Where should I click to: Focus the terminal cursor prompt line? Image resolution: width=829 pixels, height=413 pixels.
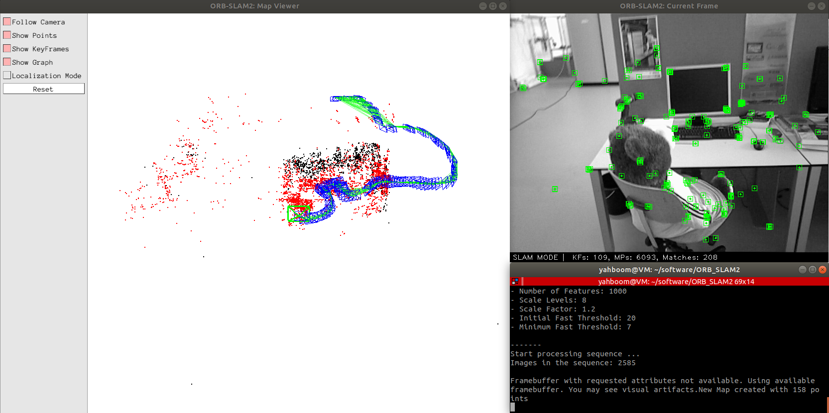tap(513, 407)
